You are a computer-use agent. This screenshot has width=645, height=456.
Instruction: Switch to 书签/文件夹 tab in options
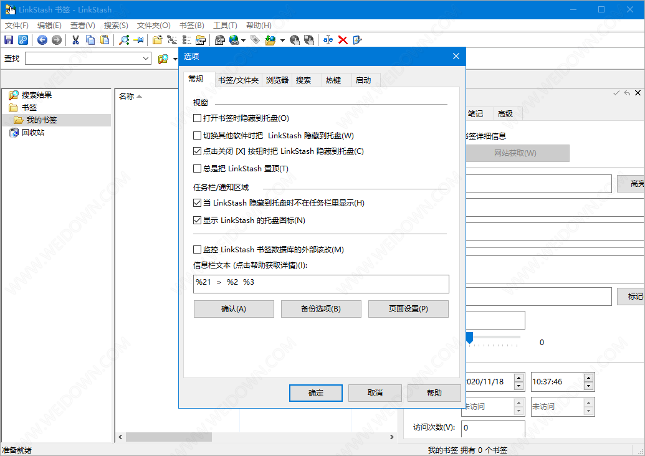[239, 80]
